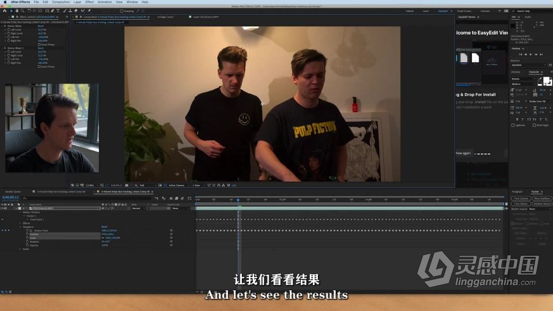This screenshot has width=553, height=311.
Task: Switch to the Audio panel tab
Action: (x=528, y=17)
